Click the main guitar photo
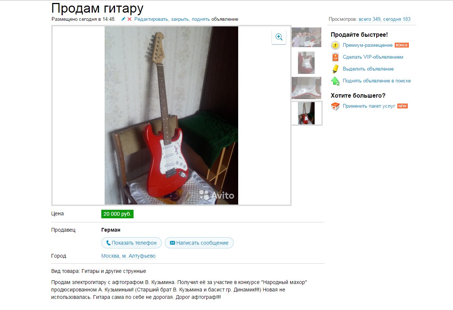This screenshot has width=453, height=310. point(171,115)
